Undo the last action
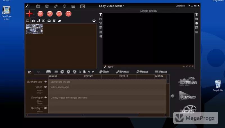The image size is (225, 128). click(89, 72)
